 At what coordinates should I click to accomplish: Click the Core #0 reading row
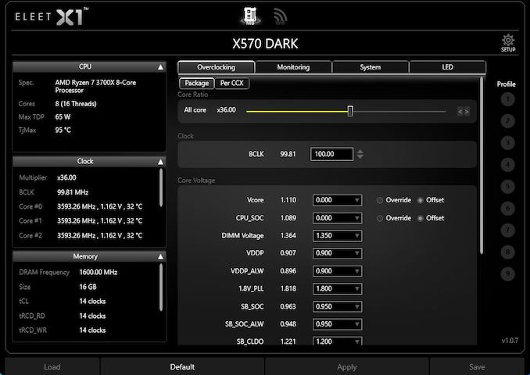click(81, 206)
